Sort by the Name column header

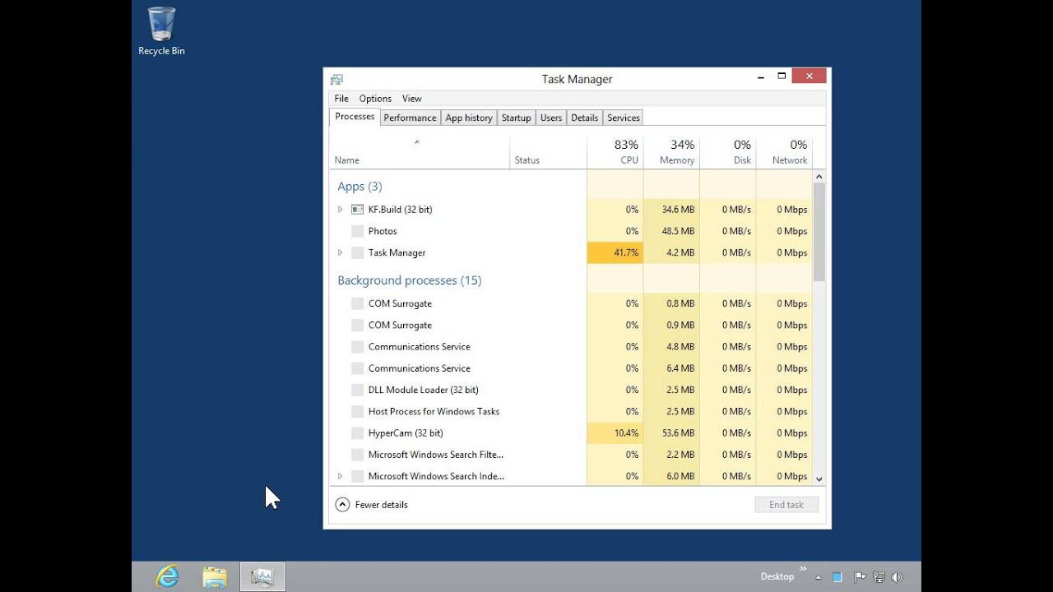pyautogui.click(x=420, y=152)
